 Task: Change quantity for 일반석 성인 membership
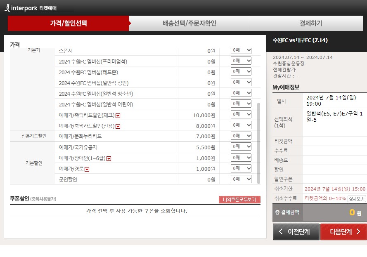240,82
